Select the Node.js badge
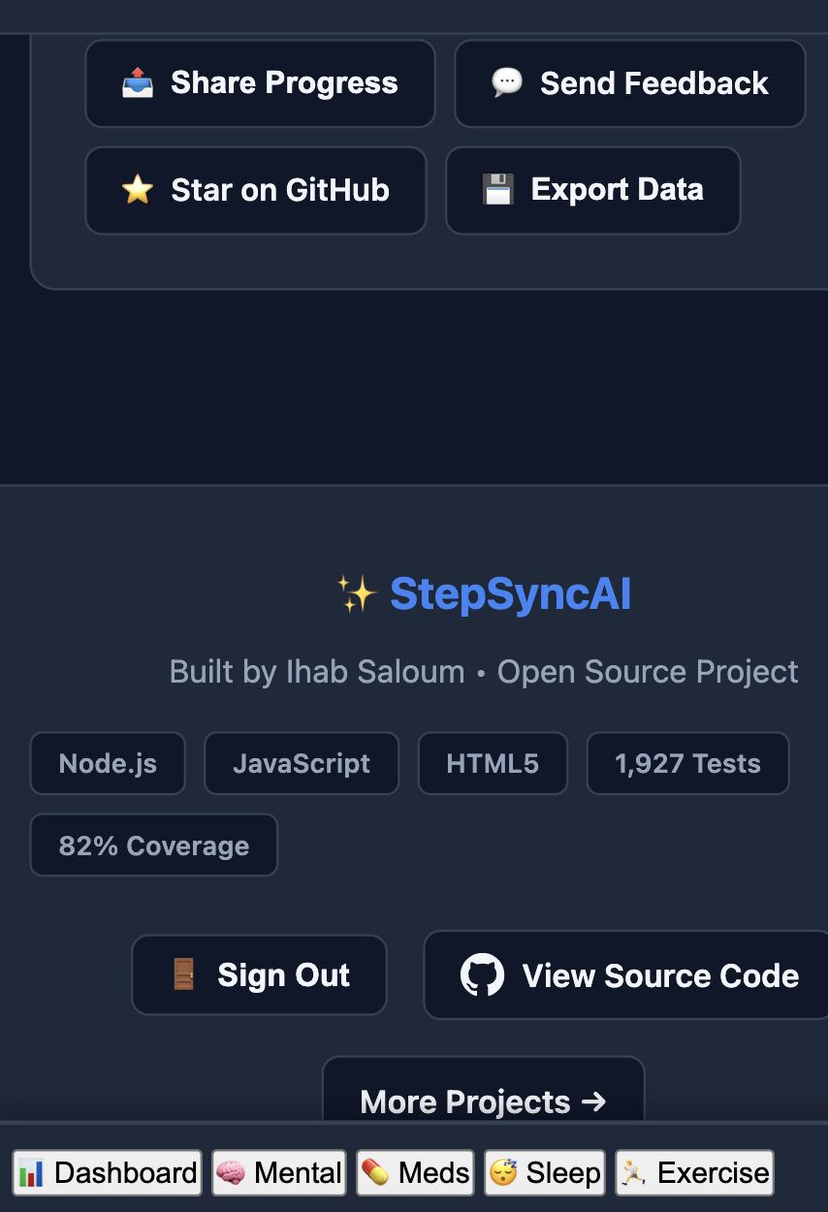828x1212 pixels. click(107, 763)
